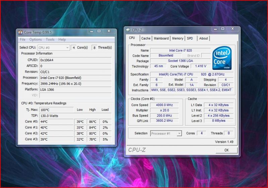Click the Revision field C0/C1 in Core Temp
The image size is (268, 188).
tap(75, 72)
